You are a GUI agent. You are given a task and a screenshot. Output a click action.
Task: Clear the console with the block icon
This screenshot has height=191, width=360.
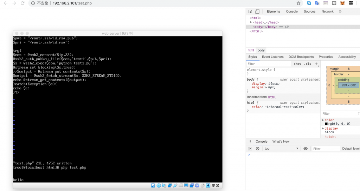258,149
